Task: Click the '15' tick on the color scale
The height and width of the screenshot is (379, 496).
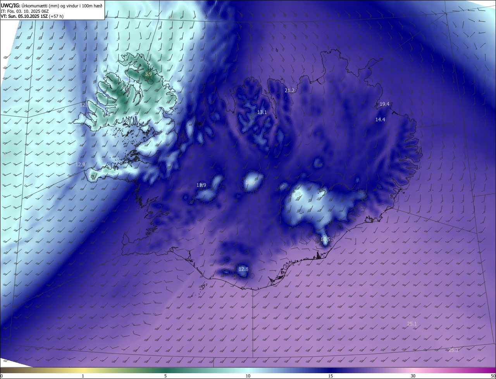Action: [331, 376]
